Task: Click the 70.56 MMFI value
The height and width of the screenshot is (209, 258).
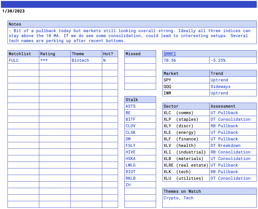Action: tap(186, 60)
